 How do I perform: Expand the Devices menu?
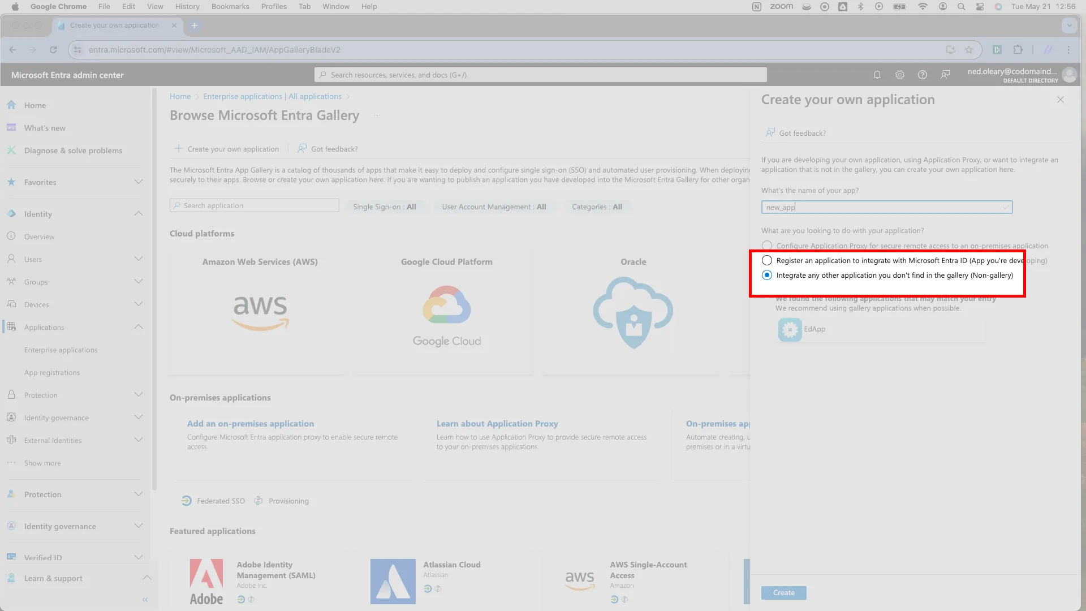click(x=139, y=304)
